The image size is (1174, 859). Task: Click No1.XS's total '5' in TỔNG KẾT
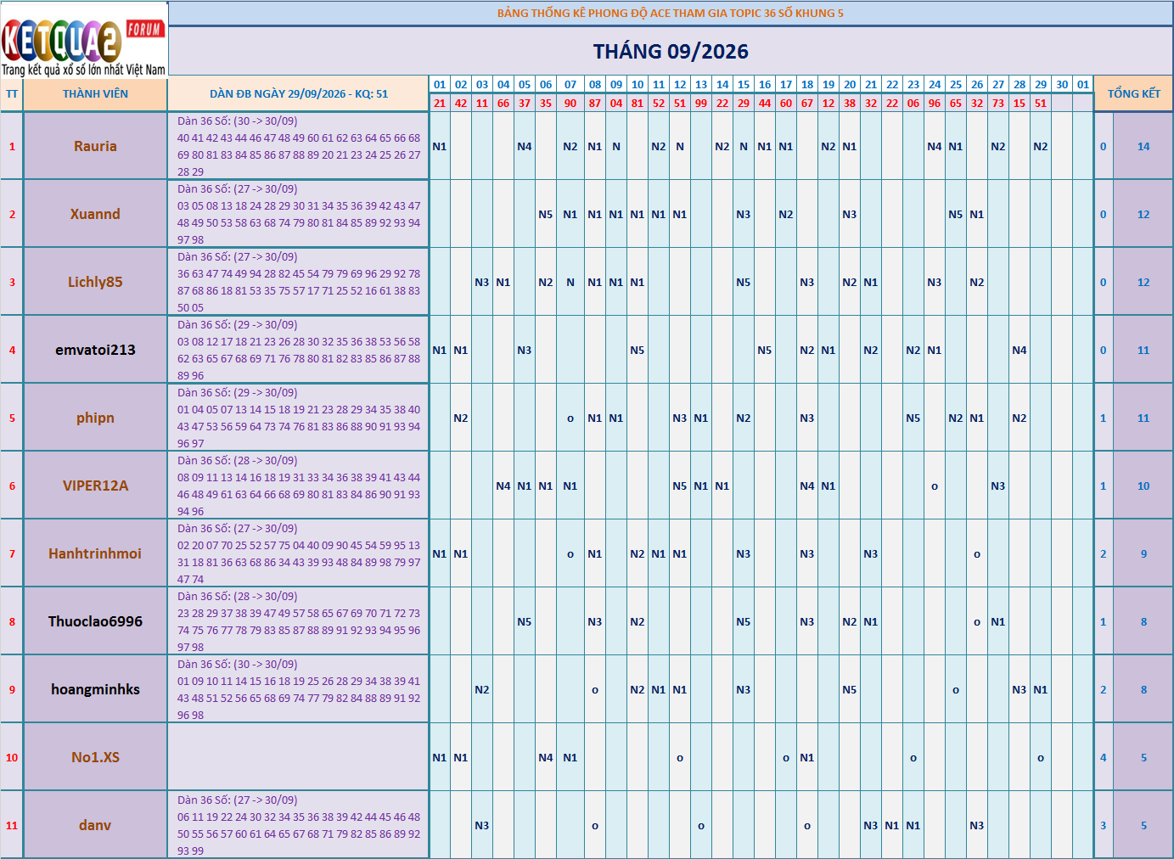point(1143,757)
